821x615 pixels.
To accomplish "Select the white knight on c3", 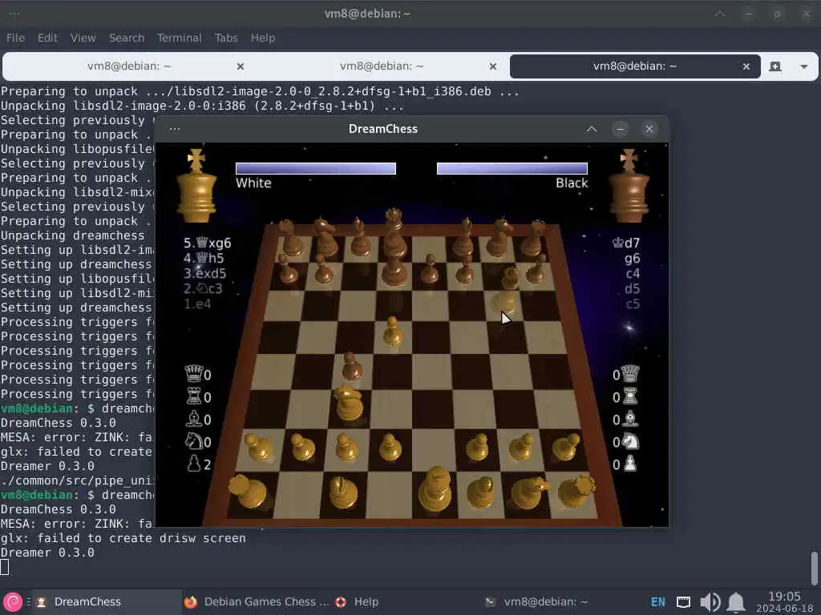I will (350, 404).
